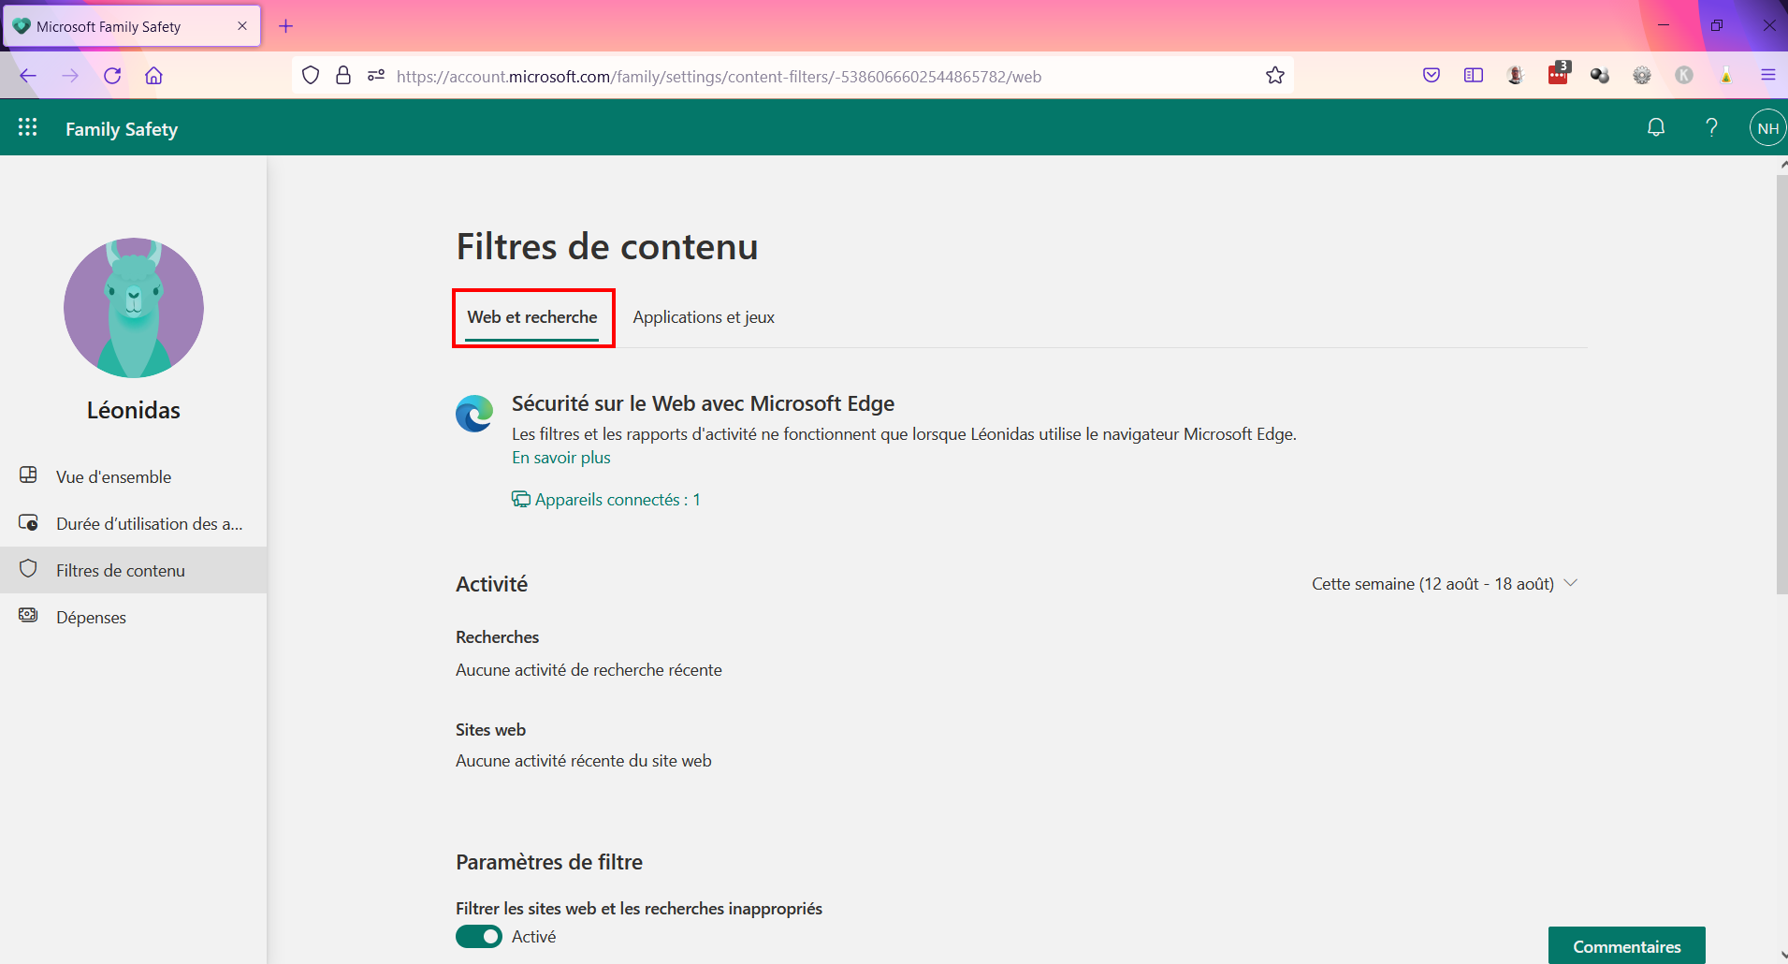This screenshot has width=1788, height=964.
Task: Open Dépenses in sidebar
Action: pos(133,617)
